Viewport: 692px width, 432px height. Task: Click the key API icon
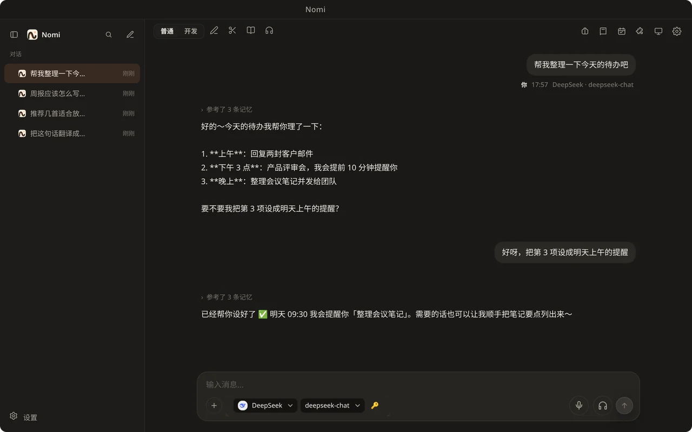tap(375, 406)
